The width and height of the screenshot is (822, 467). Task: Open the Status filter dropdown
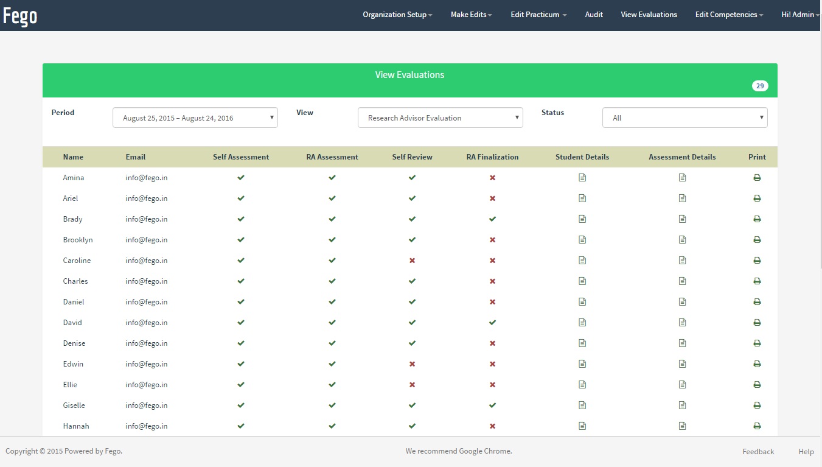tap(684, 118)
